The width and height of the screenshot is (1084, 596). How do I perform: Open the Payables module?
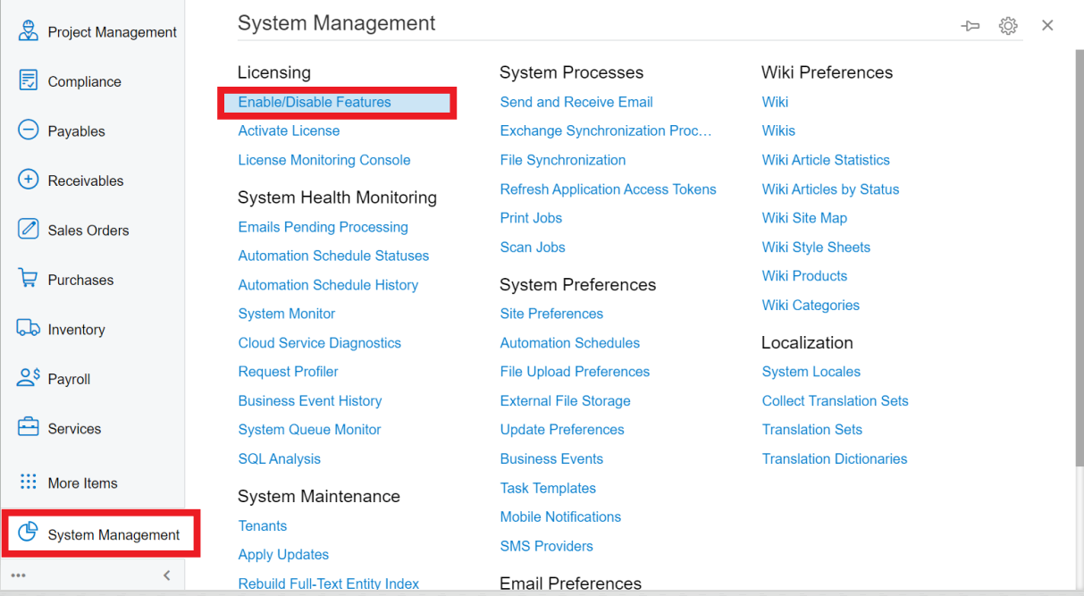coord(79,130)
